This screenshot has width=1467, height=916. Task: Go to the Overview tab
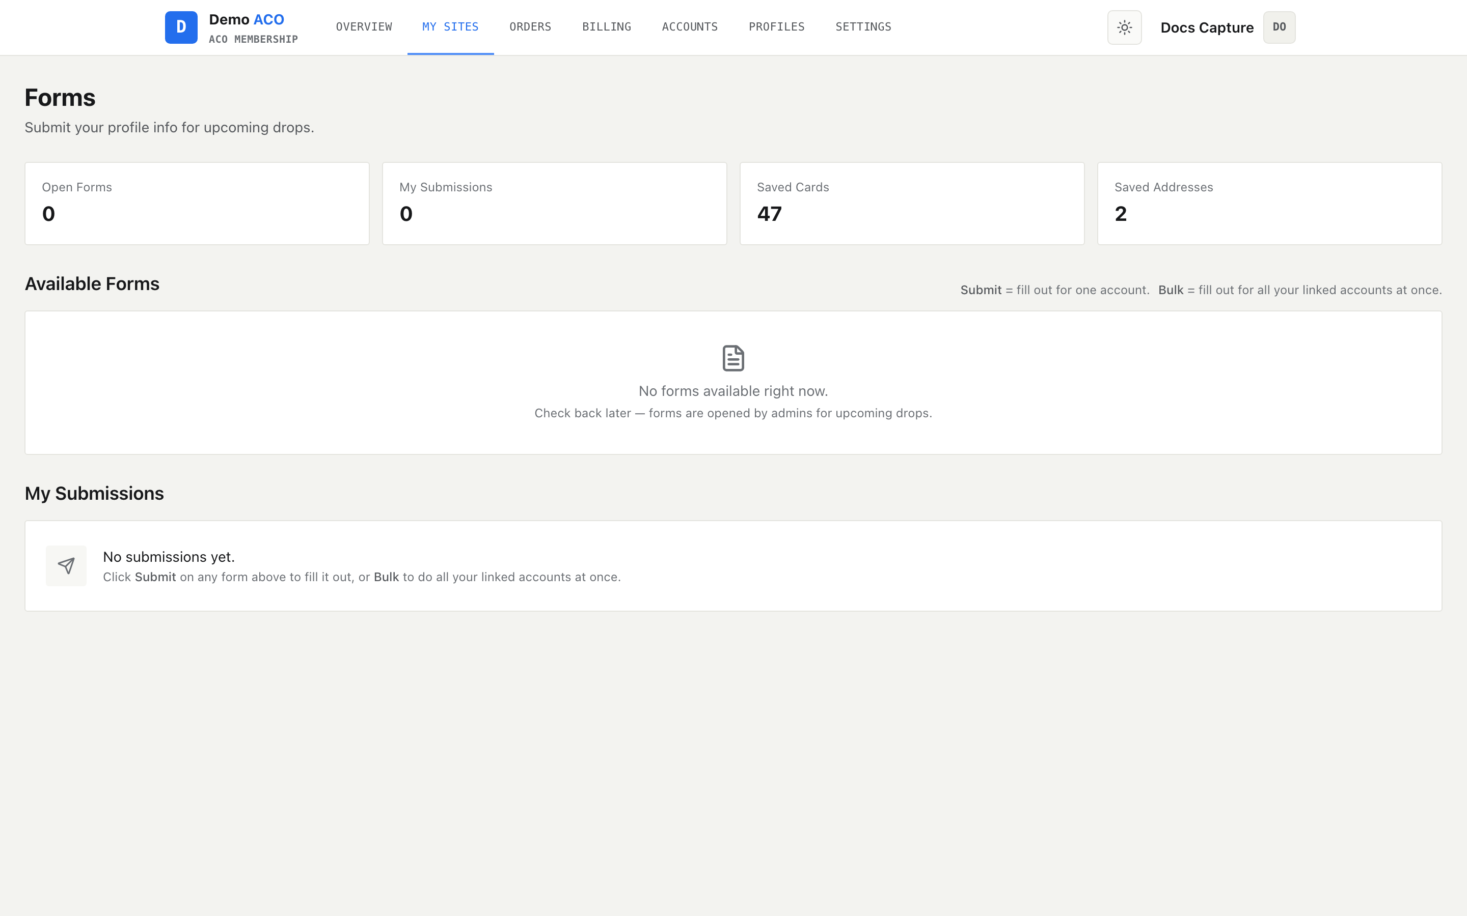point(364,26)
